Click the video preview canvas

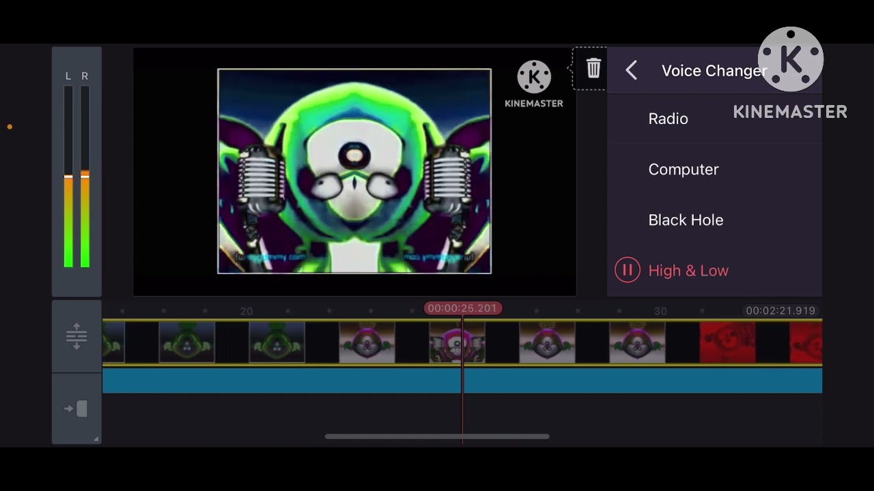point(354,171)
